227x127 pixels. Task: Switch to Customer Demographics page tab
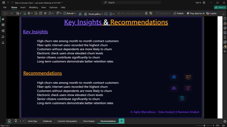(67, 121)
